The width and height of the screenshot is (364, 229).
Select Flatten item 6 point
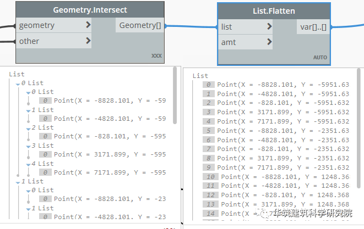(283, 140)
